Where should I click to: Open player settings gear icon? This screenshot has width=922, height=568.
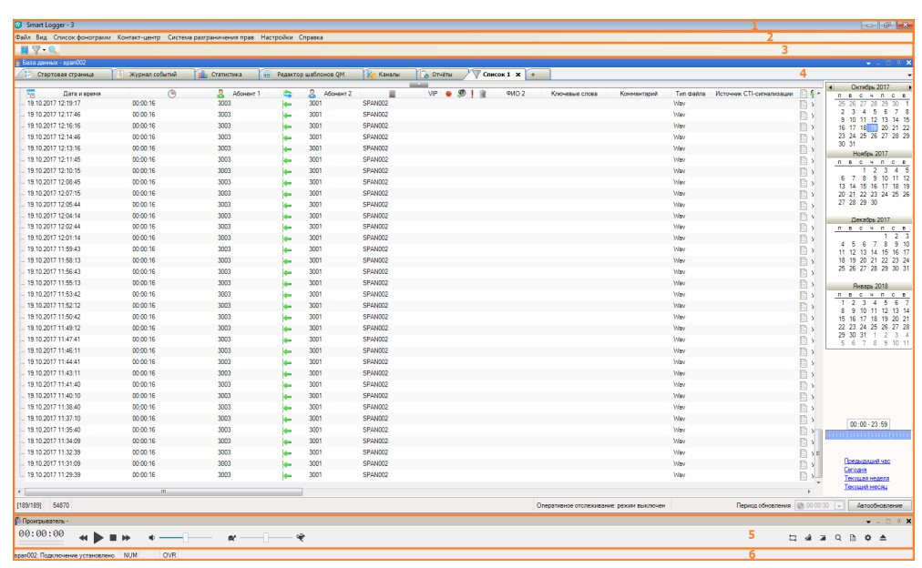coord(868,538)
